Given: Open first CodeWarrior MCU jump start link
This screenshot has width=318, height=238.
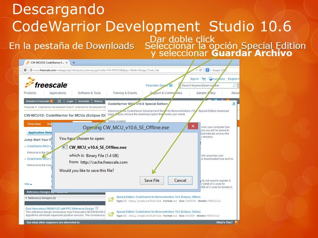Looking at the screenshot, I should [39, 146].
